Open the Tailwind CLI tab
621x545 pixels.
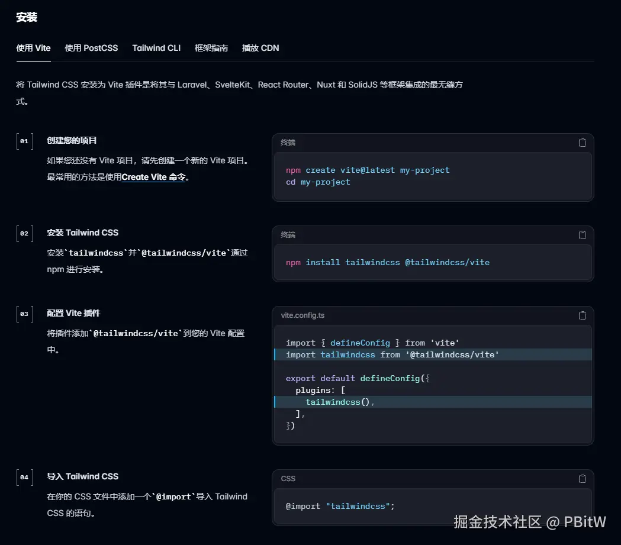156,48
